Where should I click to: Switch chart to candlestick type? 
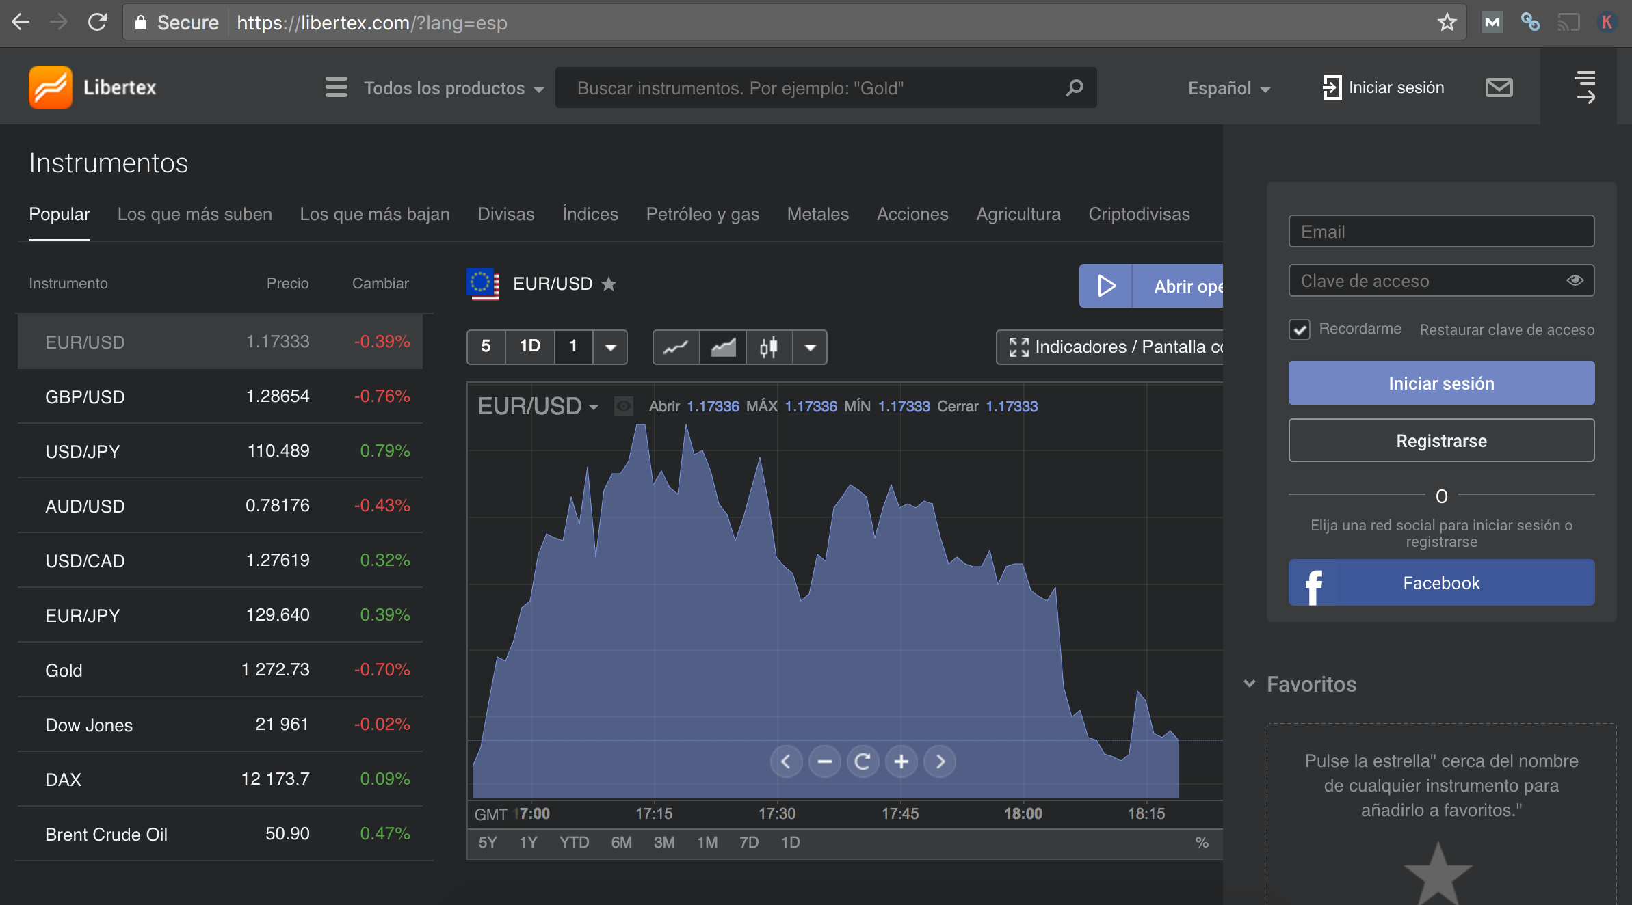point(769,347)
